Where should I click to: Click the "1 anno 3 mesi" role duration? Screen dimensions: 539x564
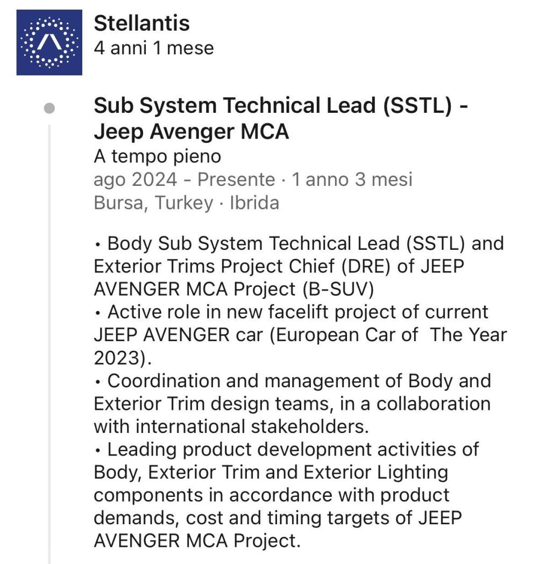[352, 179]
